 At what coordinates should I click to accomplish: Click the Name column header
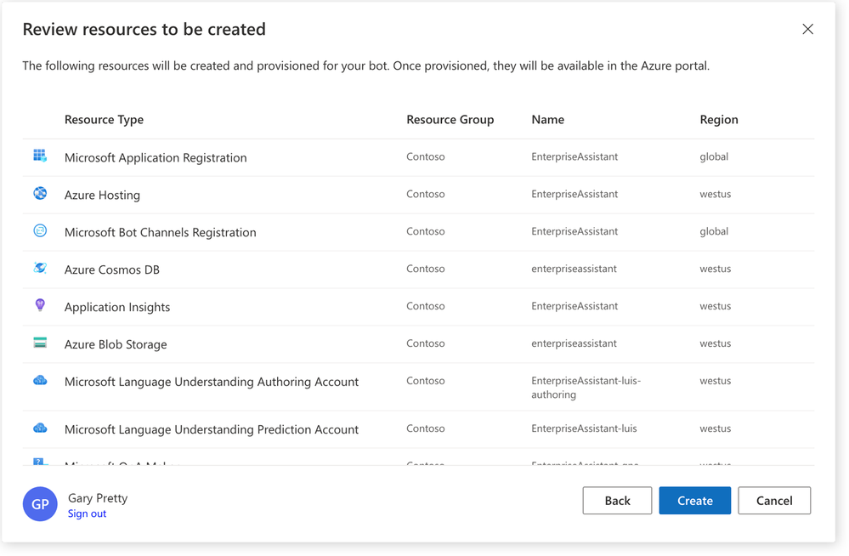(x=547, y=119)
